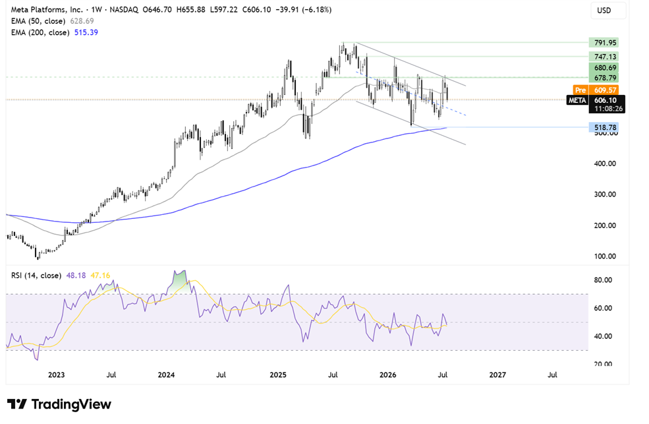Click the USD currency button
Viewport: 649px width, 424px height.
pos(607,11)
